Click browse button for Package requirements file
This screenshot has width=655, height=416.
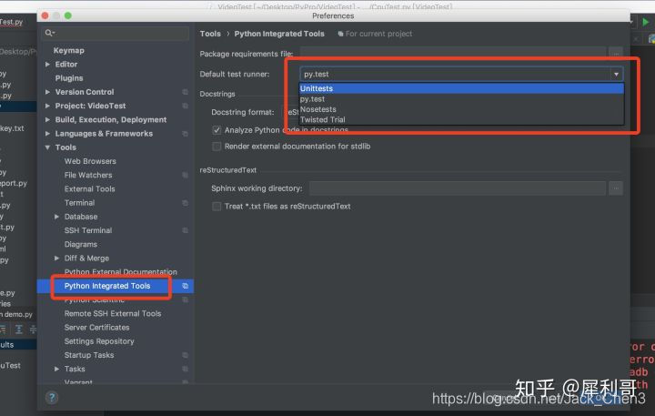click(616, 53)
